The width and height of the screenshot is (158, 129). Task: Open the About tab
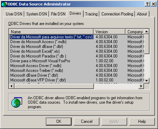pyautogui.click(x=142, y=14)
